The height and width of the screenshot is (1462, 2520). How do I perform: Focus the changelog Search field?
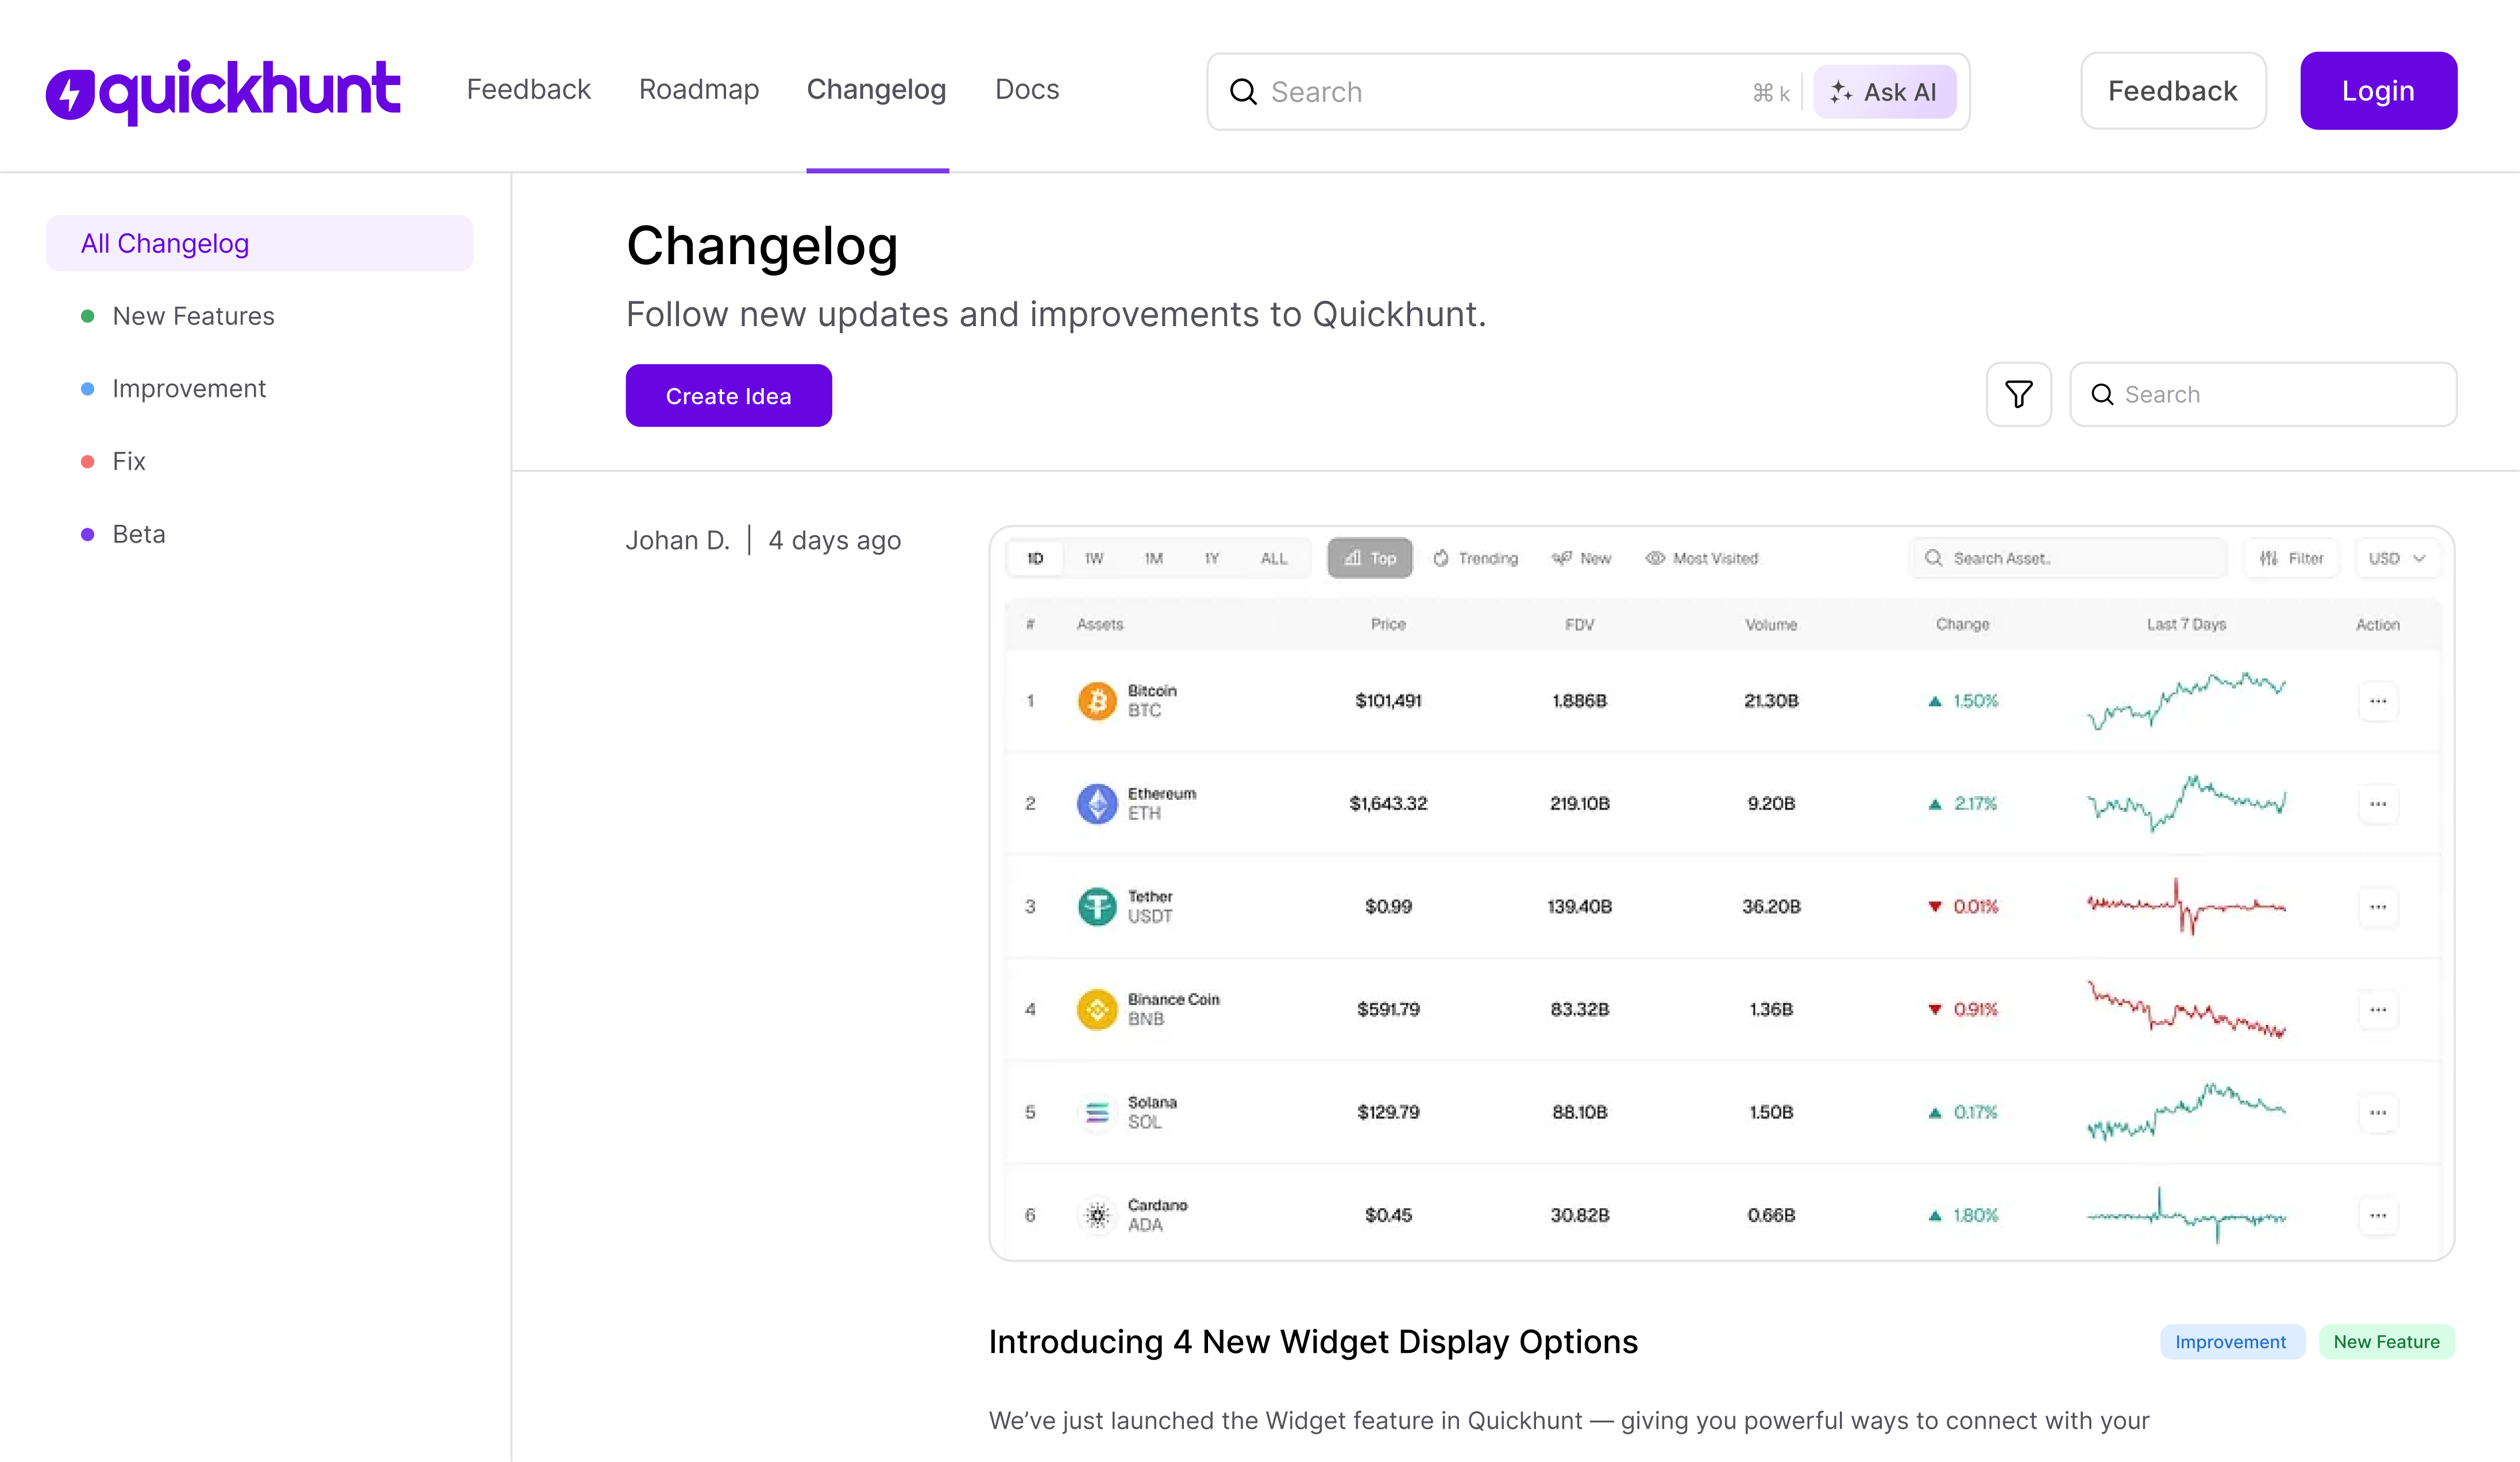[x=2263, y=394]
